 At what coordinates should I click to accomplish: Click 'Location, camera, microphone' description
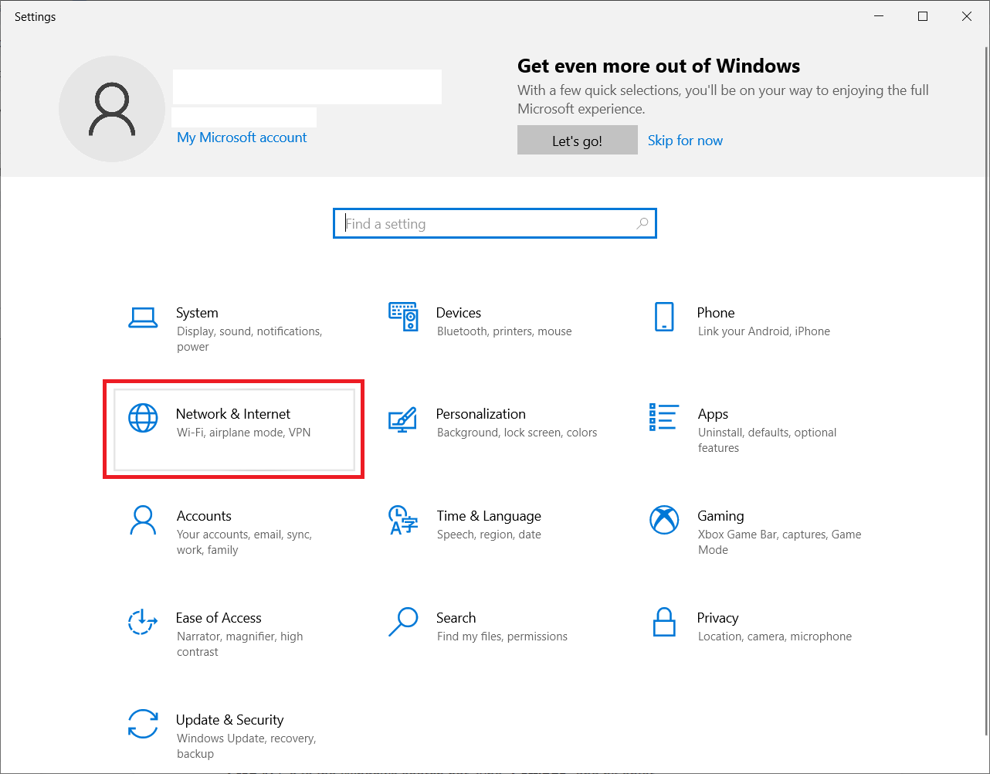(x=775, y=637)
